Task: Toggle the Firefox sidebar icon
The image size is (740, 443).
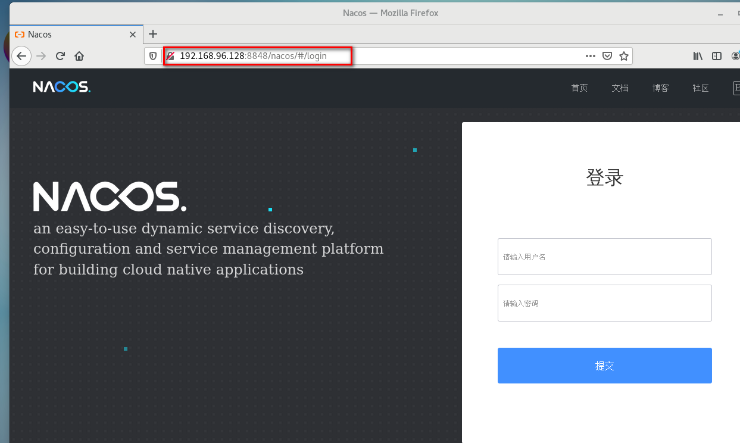Action: pos(717,56)
